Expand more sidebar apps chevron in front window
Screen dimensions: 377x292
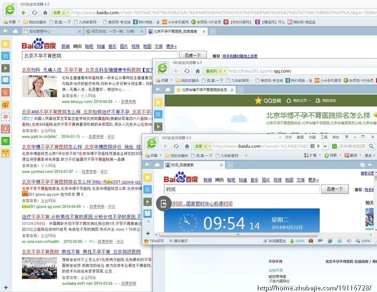pos(149,221)
